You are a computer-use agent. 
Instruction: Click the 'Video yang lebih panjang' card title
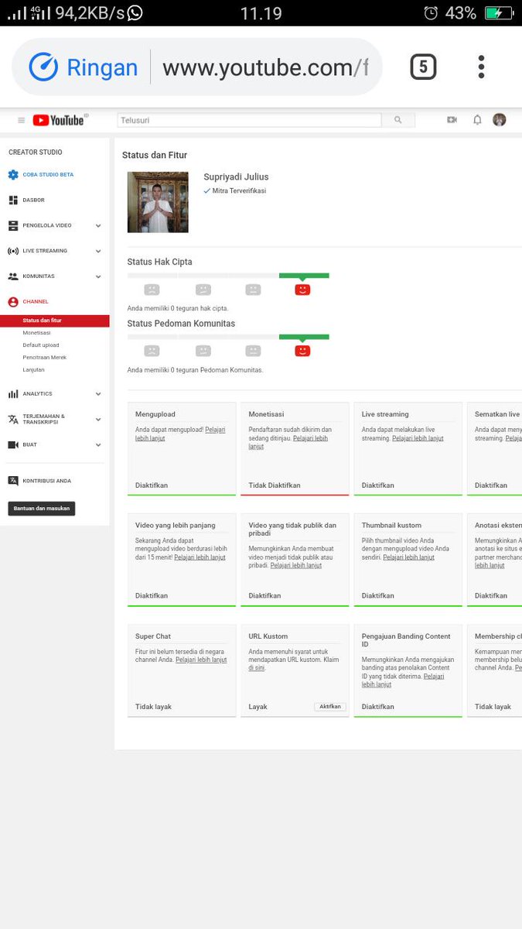point(176,526)
